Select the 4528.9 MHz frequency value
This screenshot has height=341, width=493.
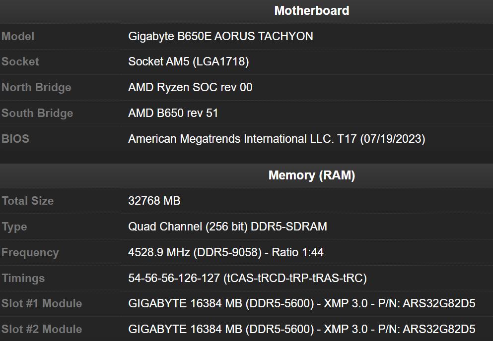(225, 252)
